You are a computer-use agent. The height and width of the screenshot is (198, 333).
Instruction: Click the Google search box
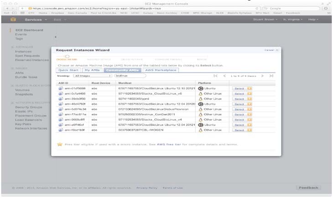pyautogui.click(x=291, y=9)
